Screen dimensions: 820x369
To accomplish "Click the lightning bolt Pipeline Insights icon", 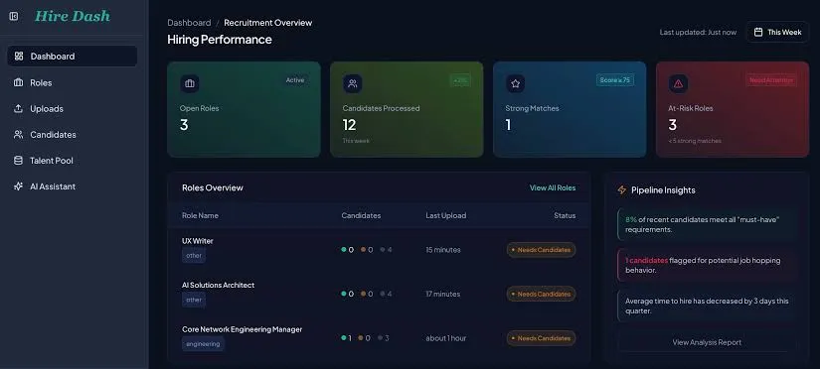I will (622, 190).
